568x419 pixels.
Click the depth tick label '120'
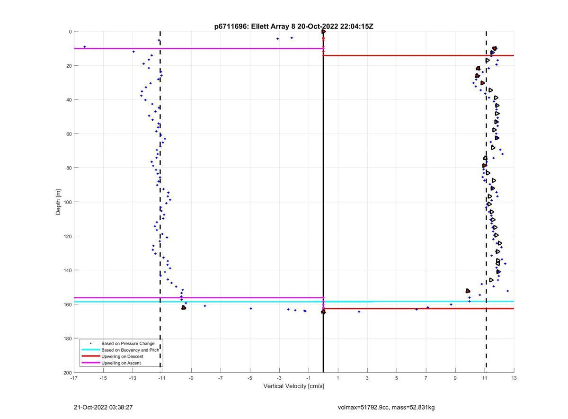tap(67, 236)
